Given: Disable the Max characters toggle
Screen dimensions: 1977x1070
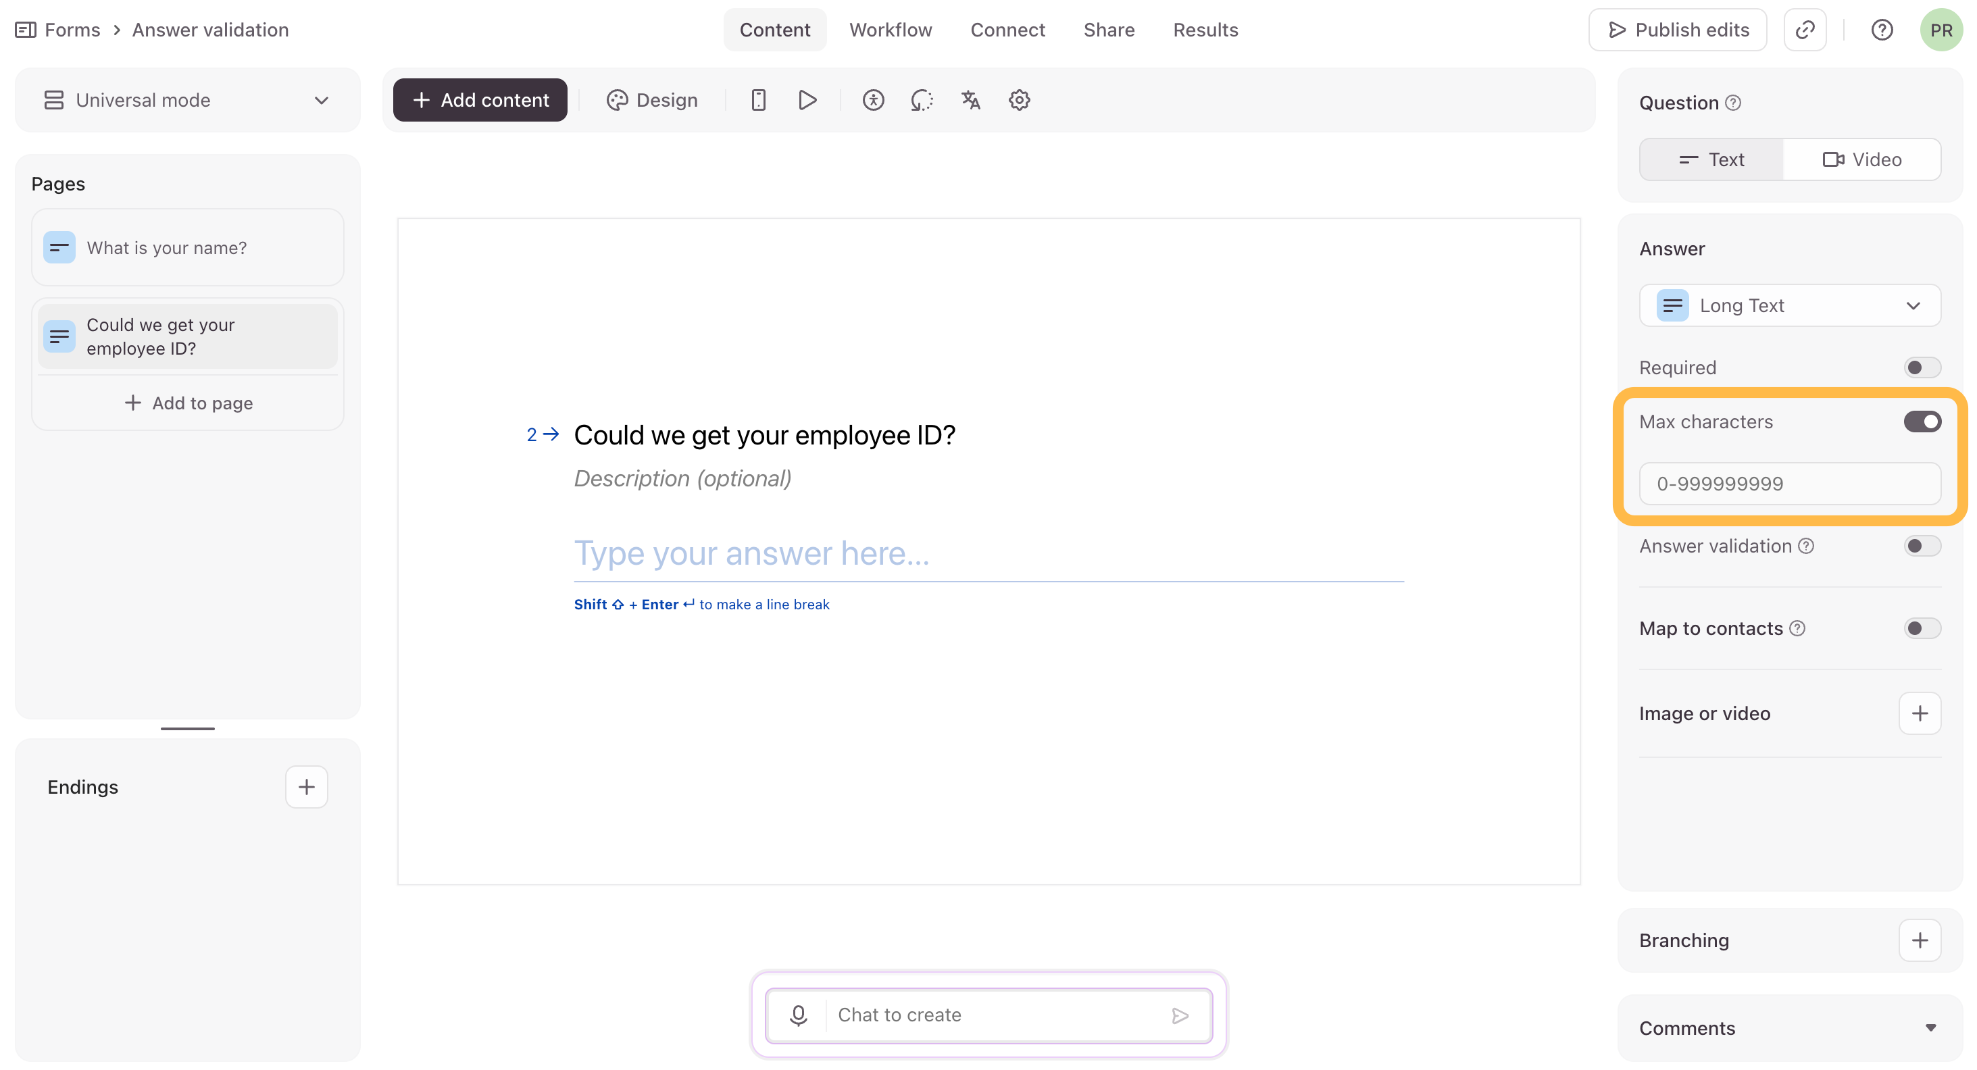Looking at the screenshot, I should coord(1922,422).
